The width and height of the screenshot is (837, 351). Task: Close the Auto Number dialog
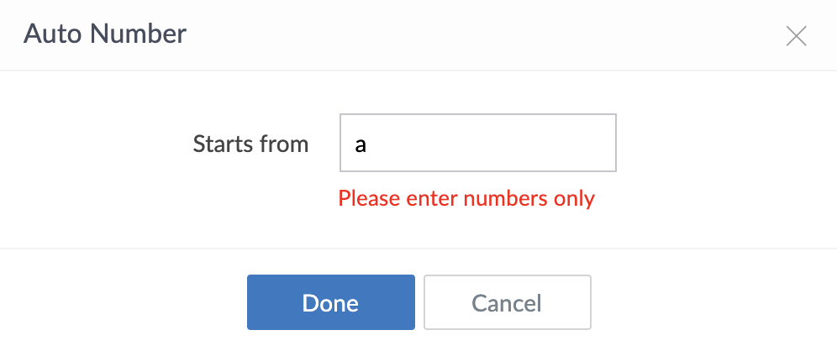796,35
